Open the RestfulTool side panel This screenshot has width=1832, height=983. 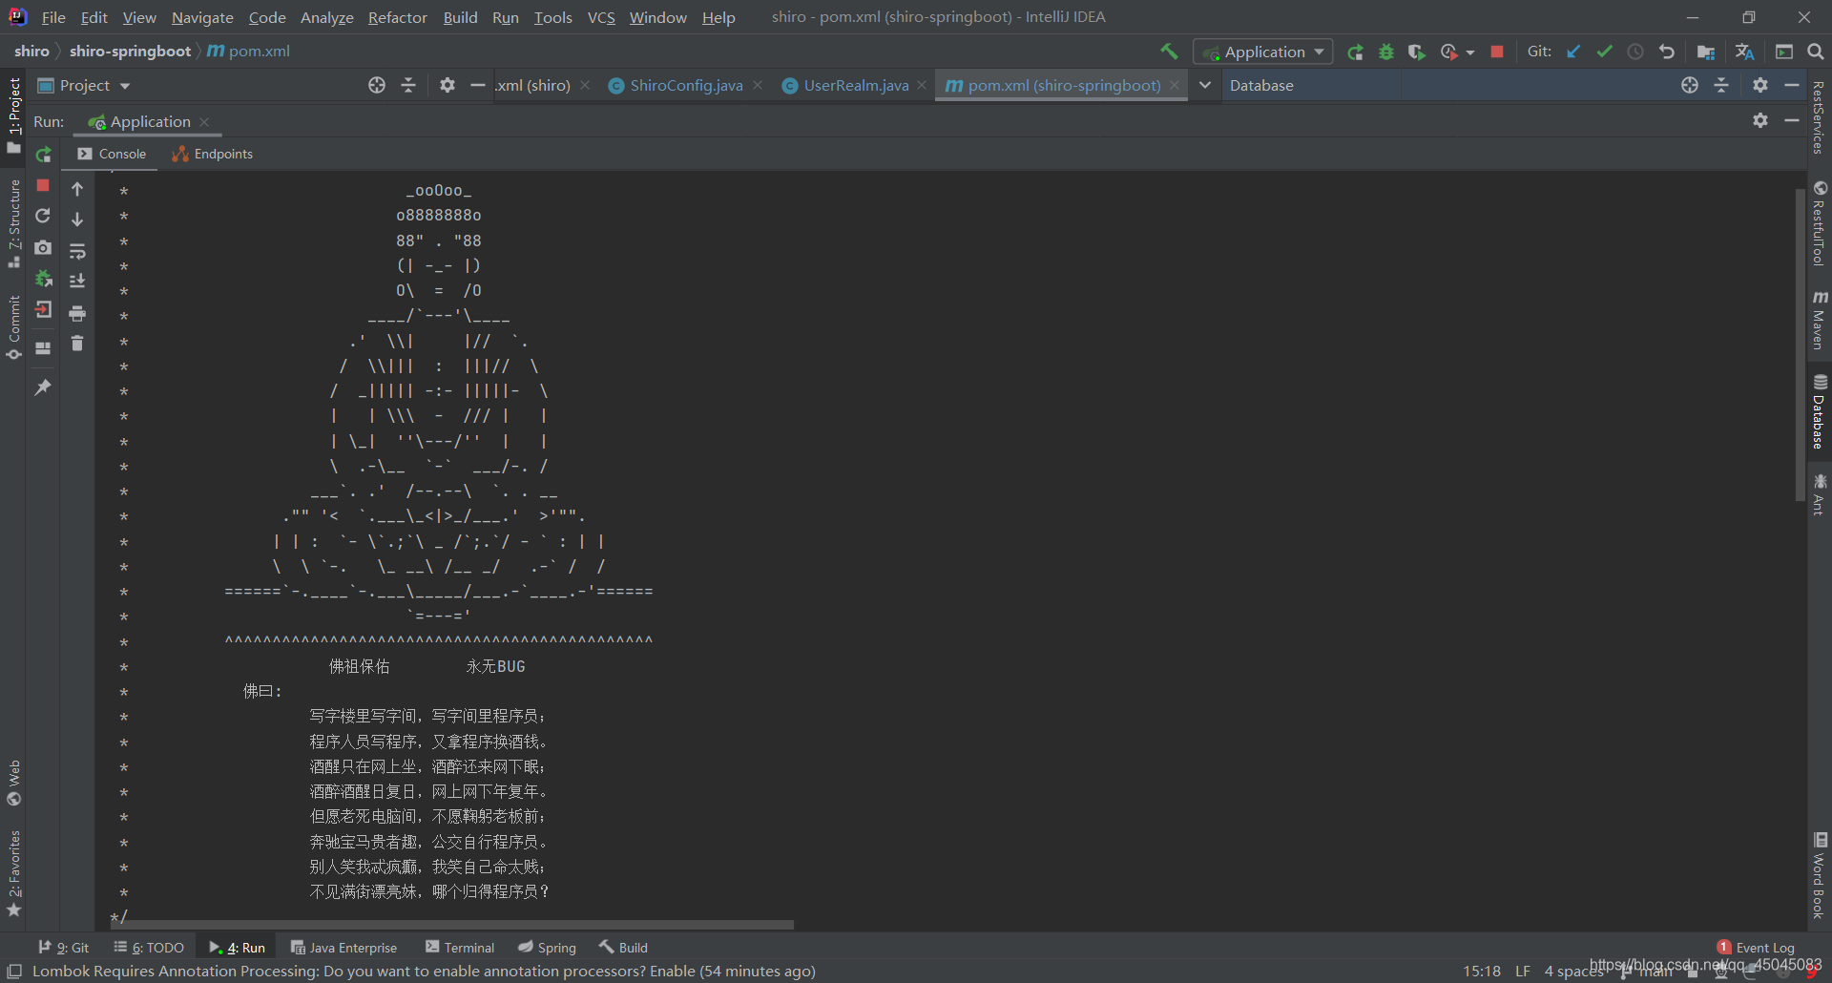point(1820,224)
